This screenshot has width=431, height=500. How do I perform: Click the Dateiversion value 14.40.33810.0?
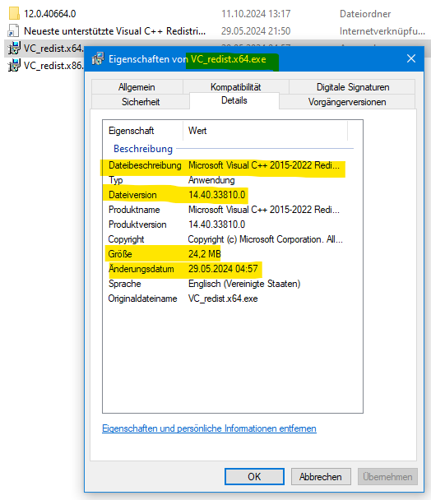[x=217, y=195]
